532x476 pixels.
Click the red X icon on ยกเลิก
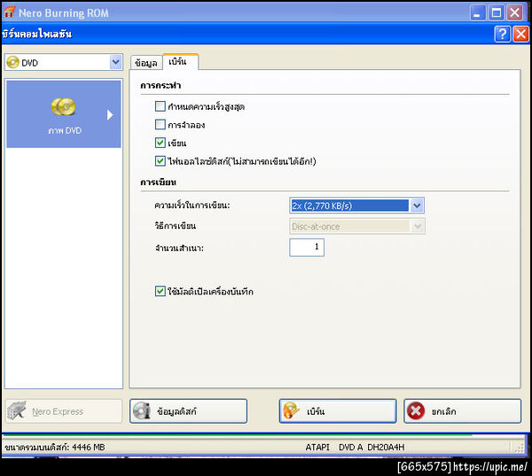click(x=416, y=411)
